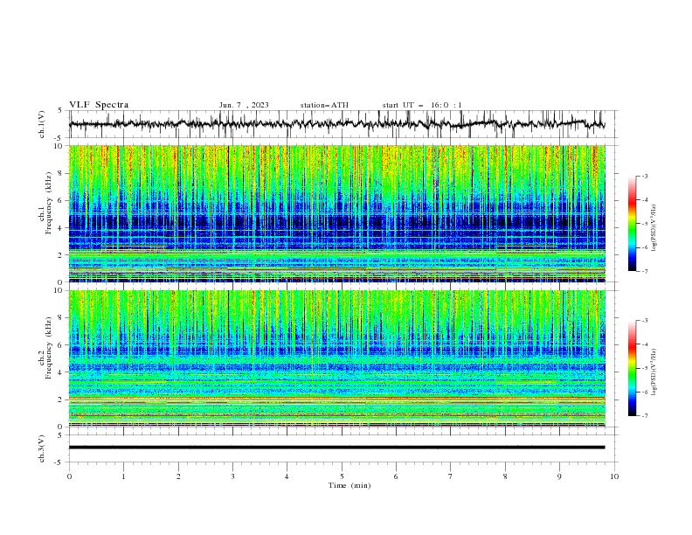This screenshot has height=535, width=692.
Task: Click the "VLF Spectra" plot title
Action: coord(99,105)
